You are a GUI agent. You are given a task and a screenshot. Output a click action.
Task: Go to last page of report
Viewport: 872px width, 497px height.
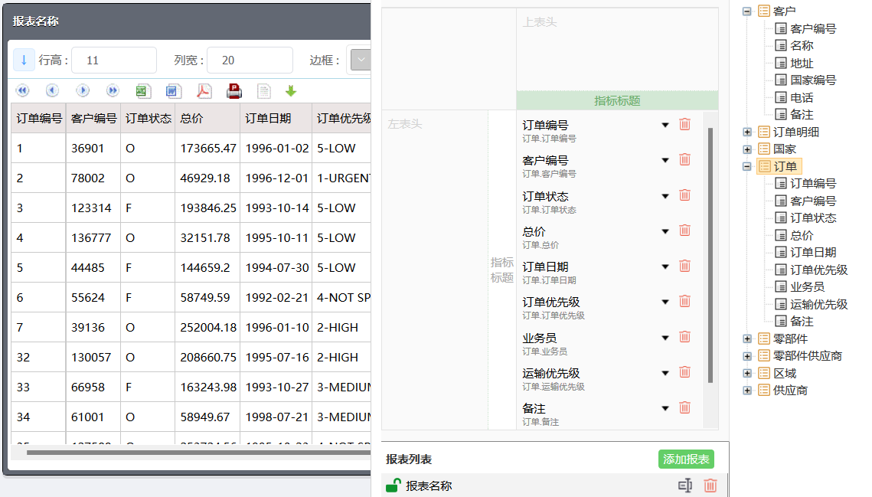pyautogui.click(x=113, y=90)
